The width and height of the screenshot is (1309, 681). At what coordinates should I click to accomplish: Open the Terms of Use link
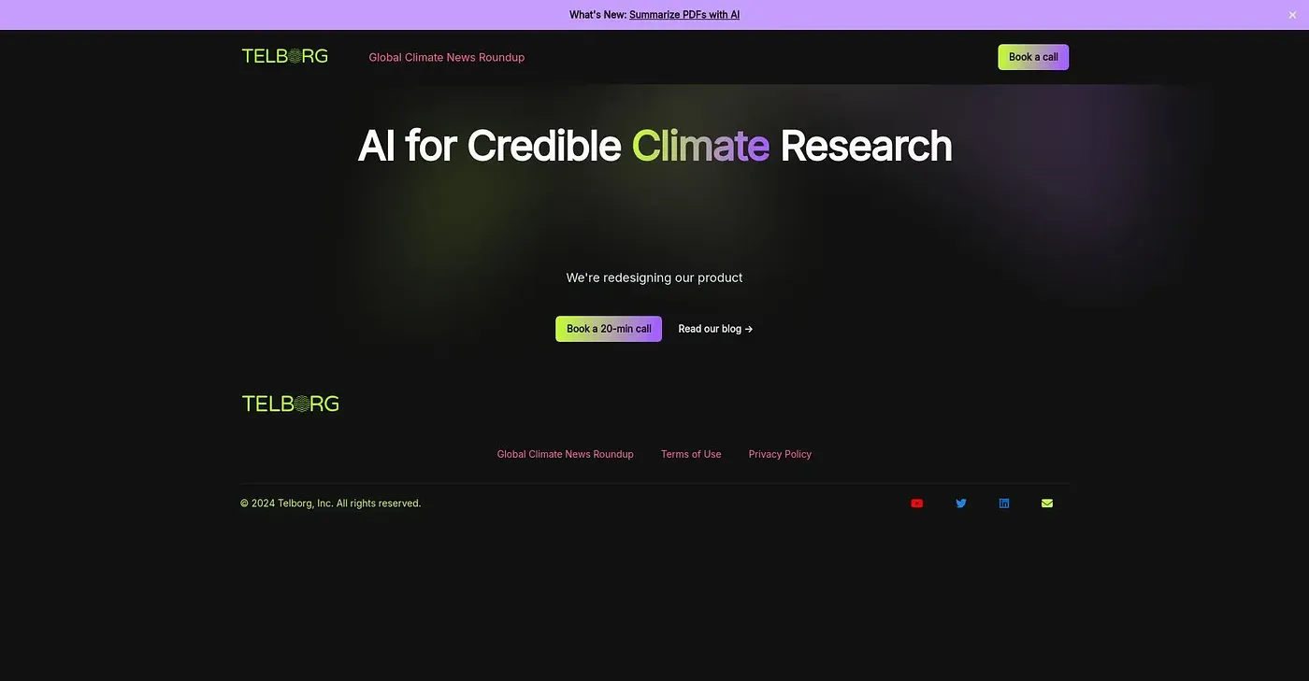[x=691, y=454]
